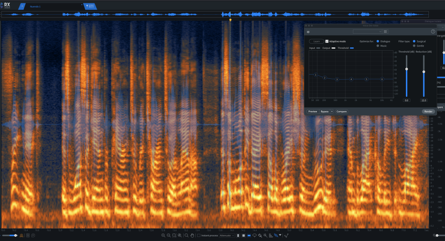
Task: Click the Learn button
Action: [x=316, y=41]
